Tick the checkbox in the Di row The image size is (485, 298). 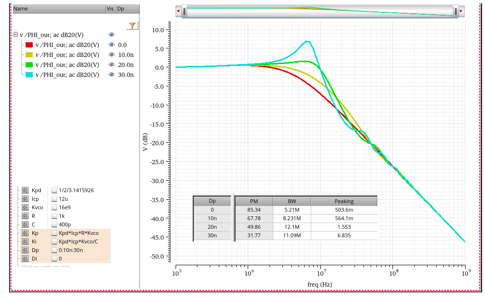click(55, 259)
